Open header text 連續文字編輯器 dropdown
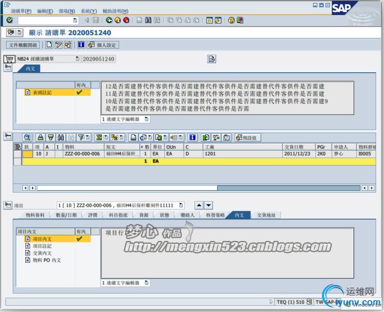Viewport: 384px width, 312px height. tap(146, 119)
